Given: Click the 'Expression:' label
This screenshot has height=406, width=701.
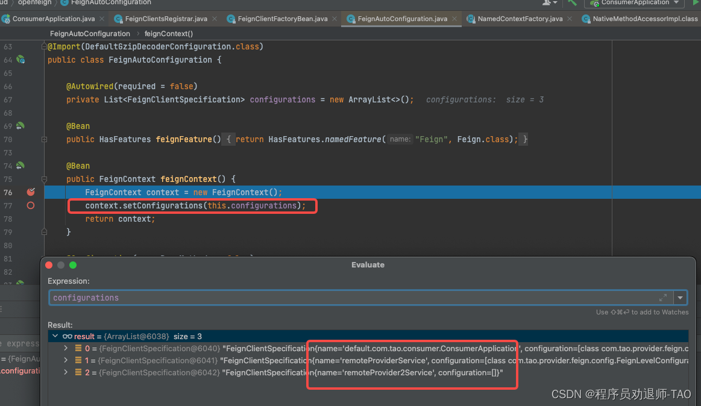Looking at the screenshot, I should tap(69, 281).
